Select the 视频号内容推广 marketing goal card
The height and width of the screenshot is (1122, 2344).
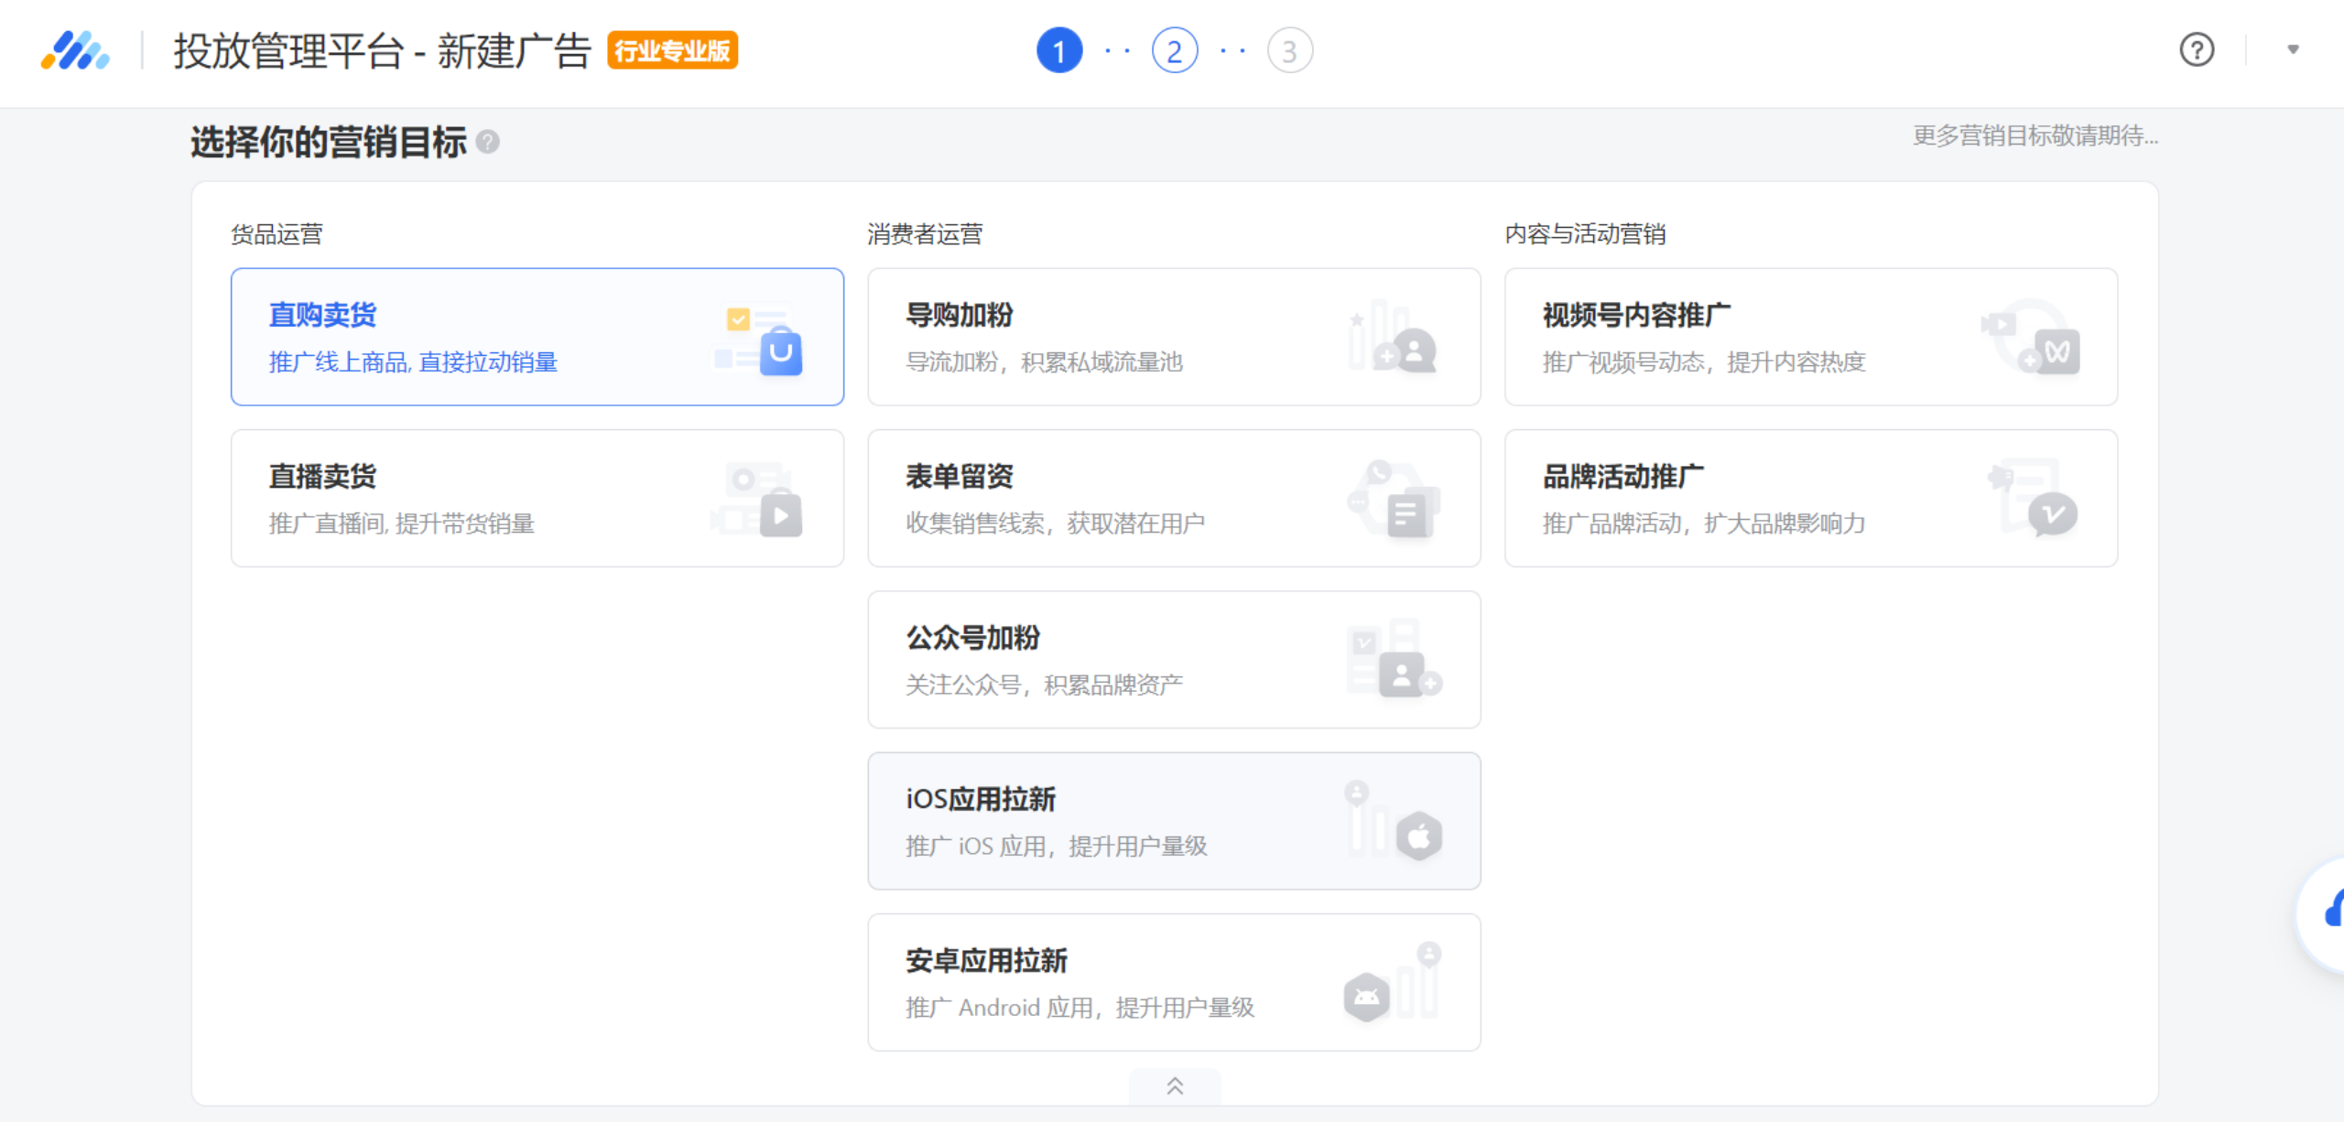click(x=1811, y=337)
